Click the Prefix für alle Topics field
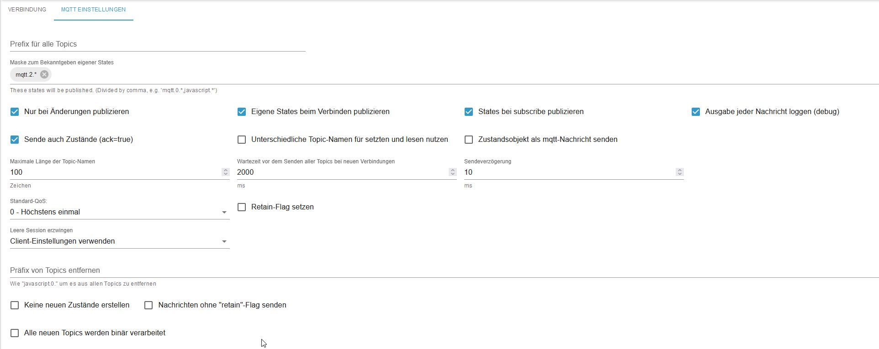The image size is (879, 349). tap(158, 44)
